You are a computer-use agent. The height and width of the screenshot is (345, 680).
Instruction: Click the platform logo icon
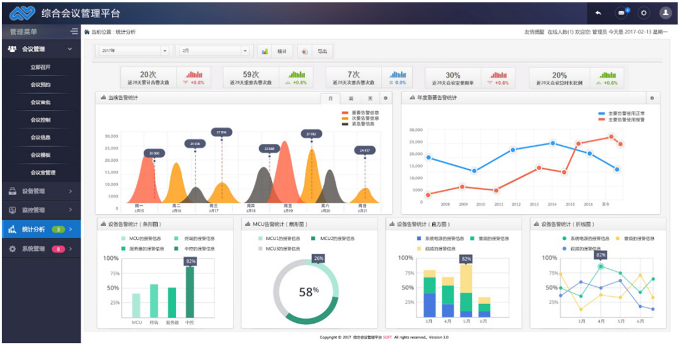(22, 12)
